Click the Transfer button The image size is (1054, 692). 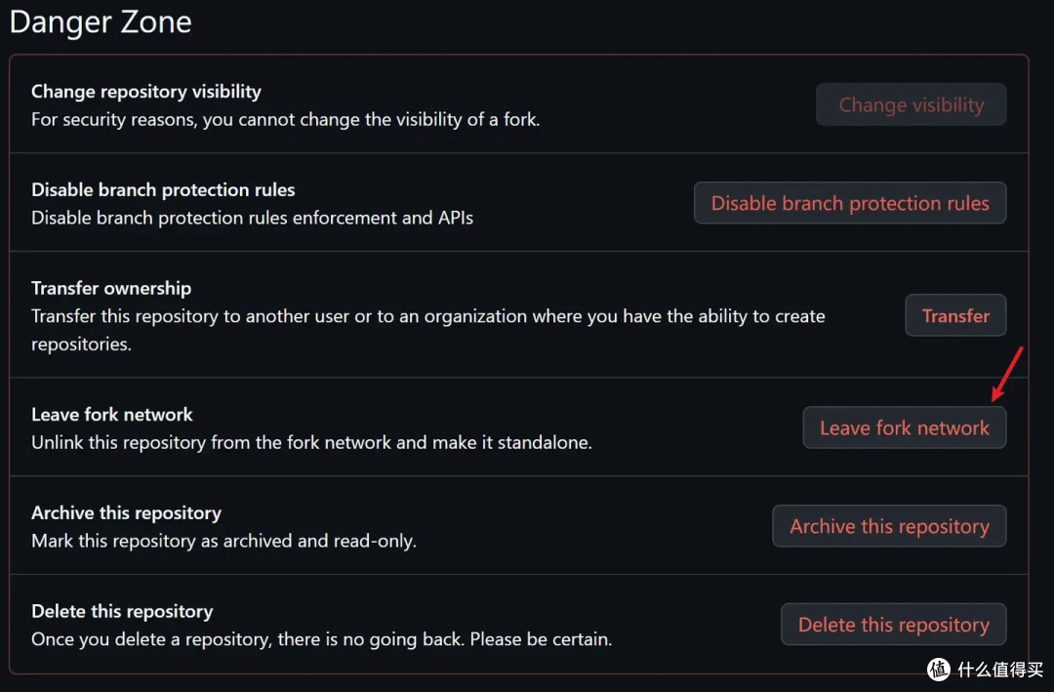pos(955,314)
